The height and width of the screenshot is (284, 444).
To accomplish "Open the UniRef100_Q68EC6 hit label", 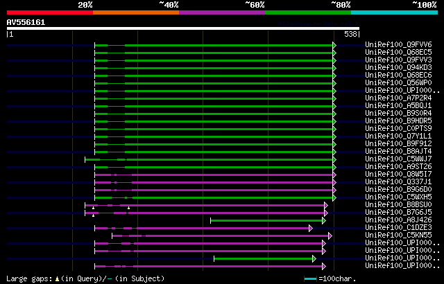I will (x=398, y=76).
